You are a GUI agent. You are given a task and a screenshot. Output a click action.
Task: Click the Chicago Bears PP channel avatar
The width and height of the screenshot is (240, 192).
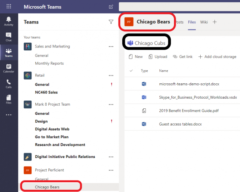point(129,22)
